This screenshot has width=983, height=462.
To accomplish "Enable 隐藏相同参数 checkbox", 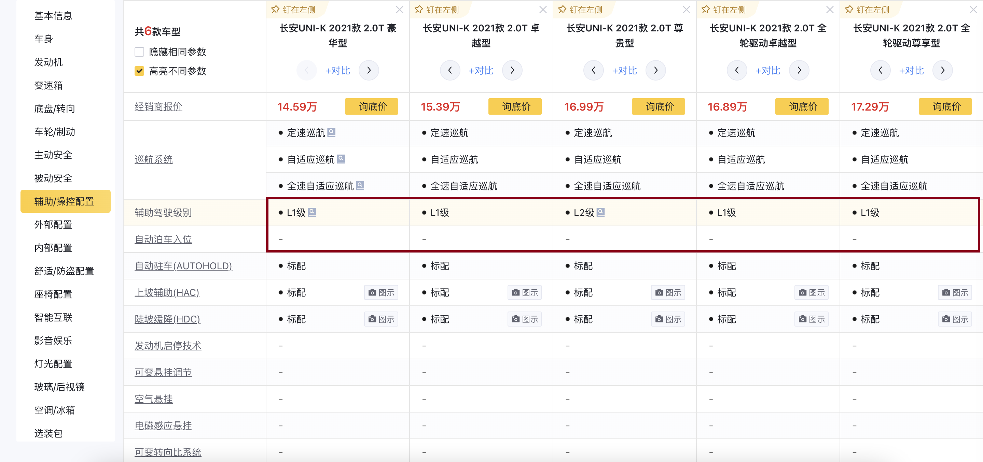I will coord(139,52).
